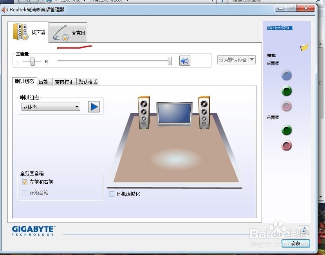
Task: Select the red front panel jack
Action: [287, 146]
